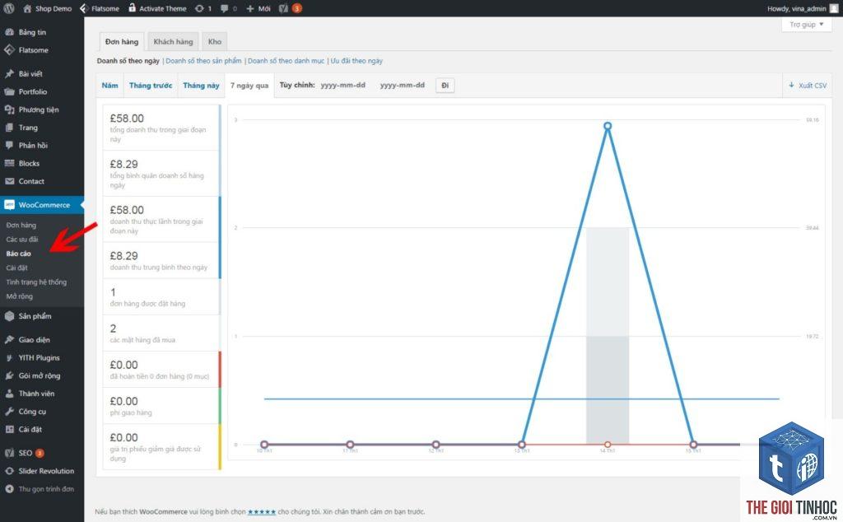843x522 pixels.
Task: Open Yoast SEO admin bar icon
Action: coord(283,8)
